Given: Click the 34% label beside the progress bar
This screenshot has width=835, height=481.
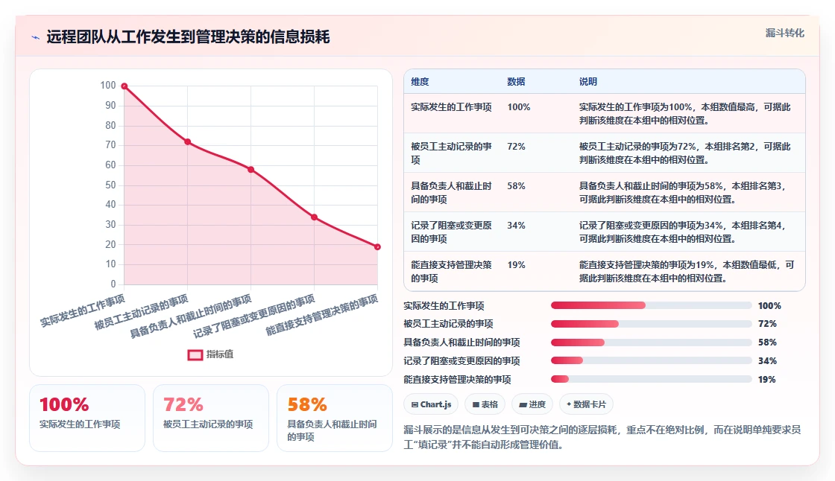Looking at the screenshot, I should coord(767,360).
